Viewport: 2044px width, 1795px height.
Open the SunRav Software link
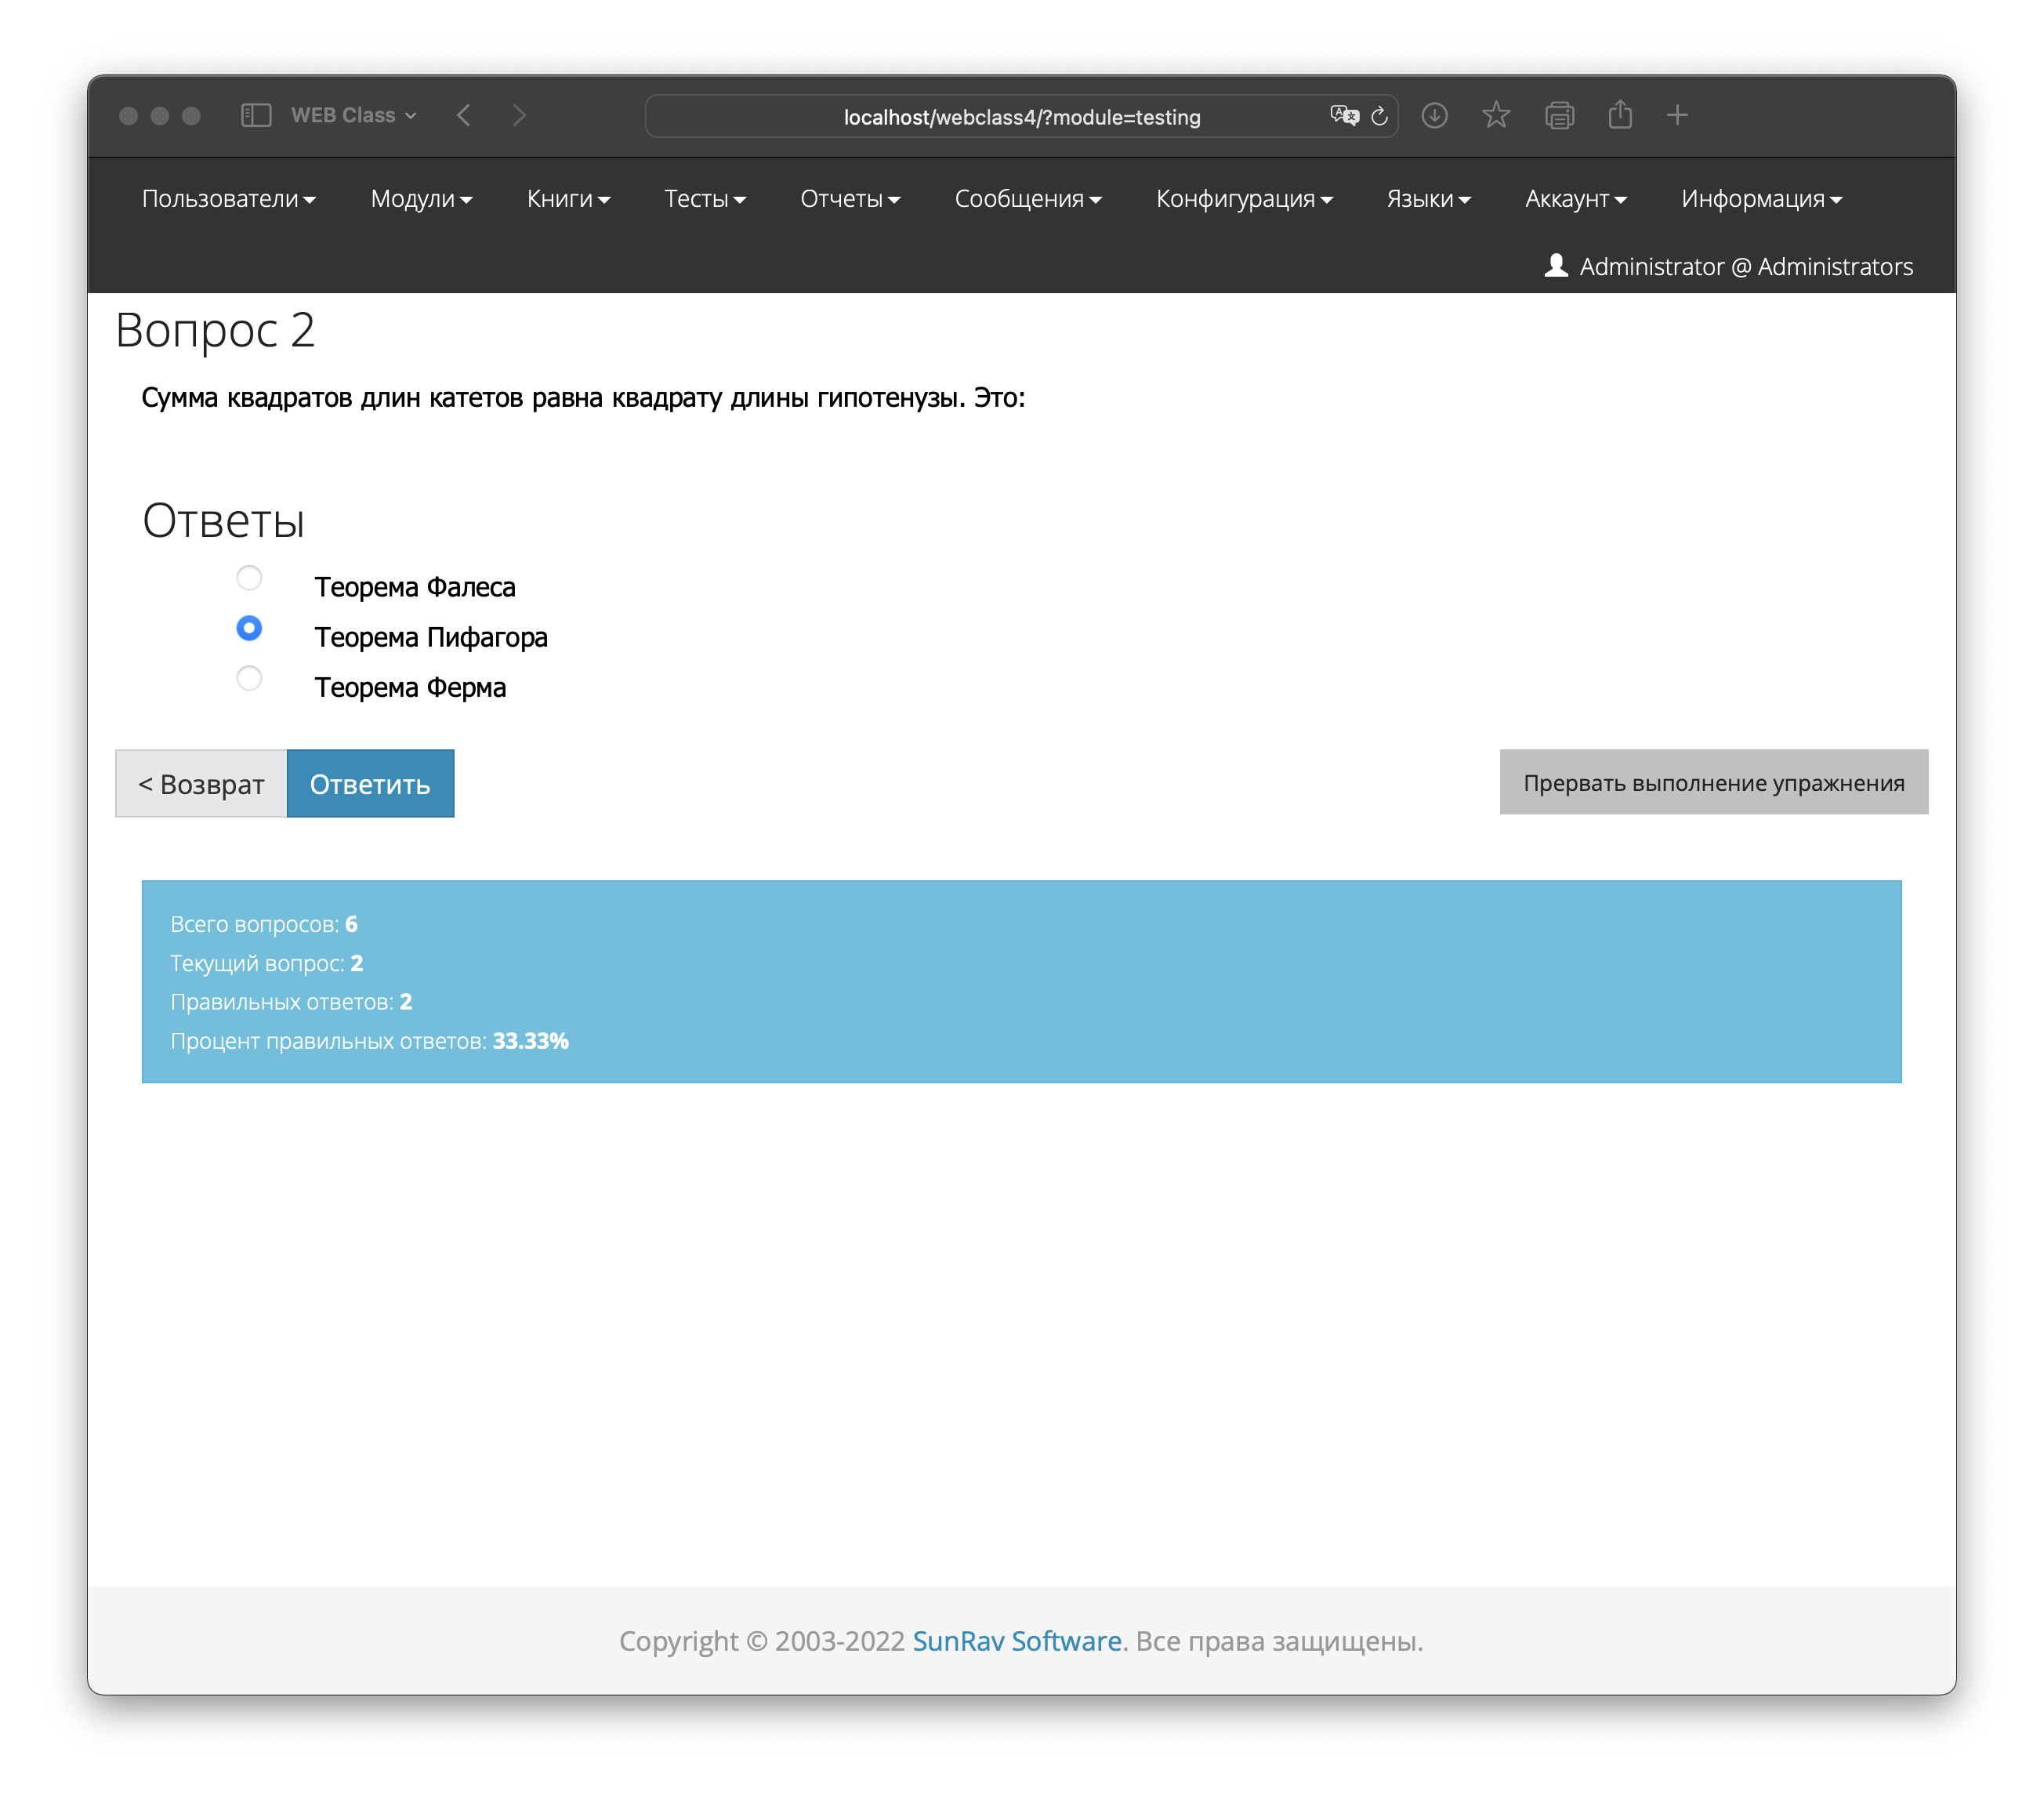1016,1640
